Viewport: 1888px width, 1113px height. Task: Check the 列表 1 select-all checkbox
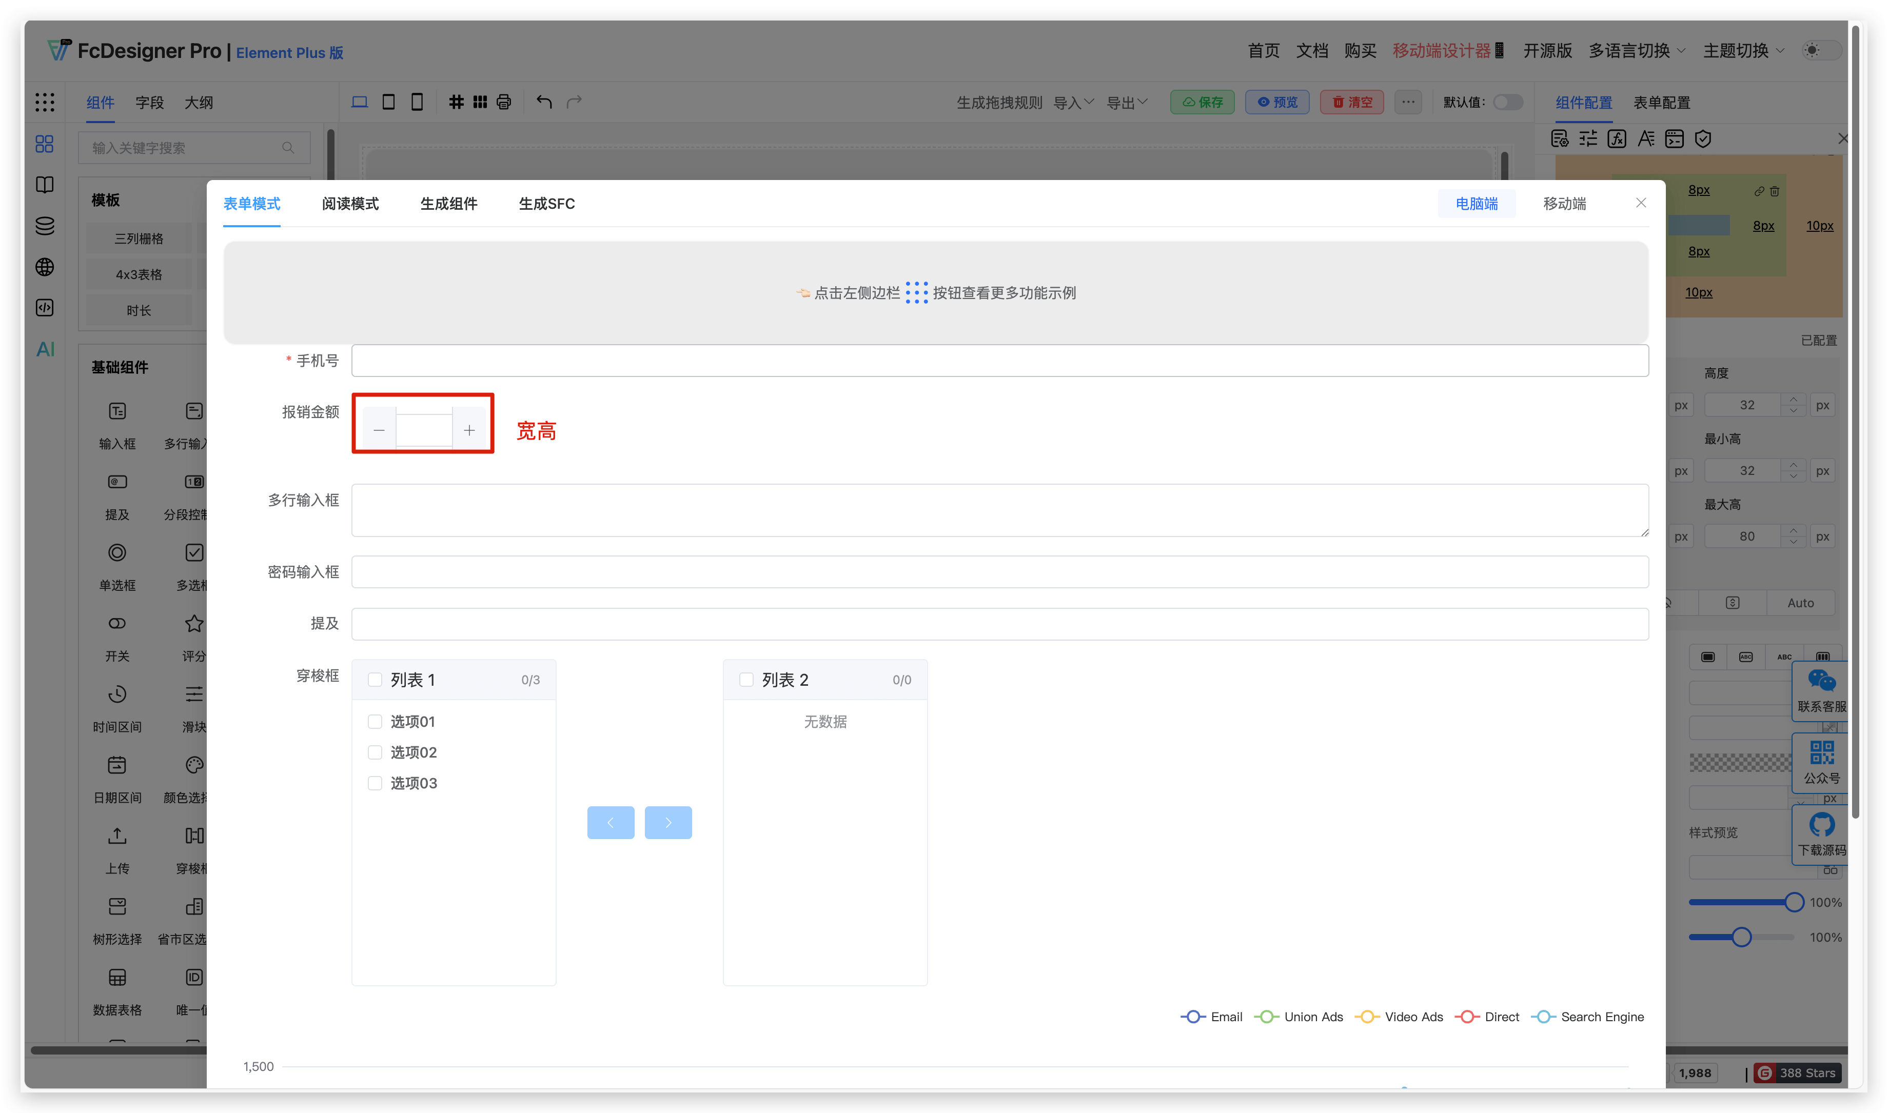coord(375,680)
